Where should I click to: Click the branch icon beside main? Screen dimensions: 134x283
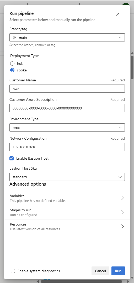15,38
